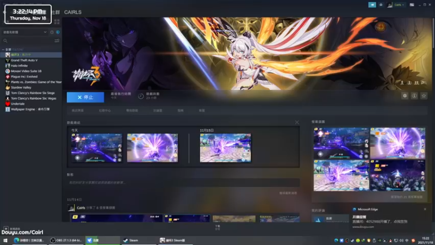Toggle the ready-to-play filter icon
435x245 pixels.
coord(58,32)
